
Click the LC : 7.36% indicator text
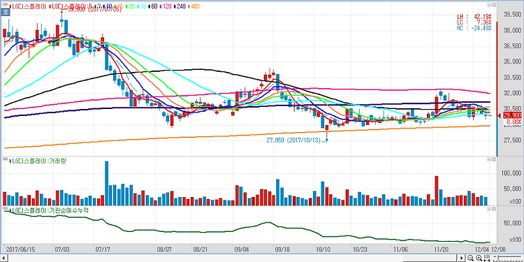pyautogui.click(x=474, y=22)
